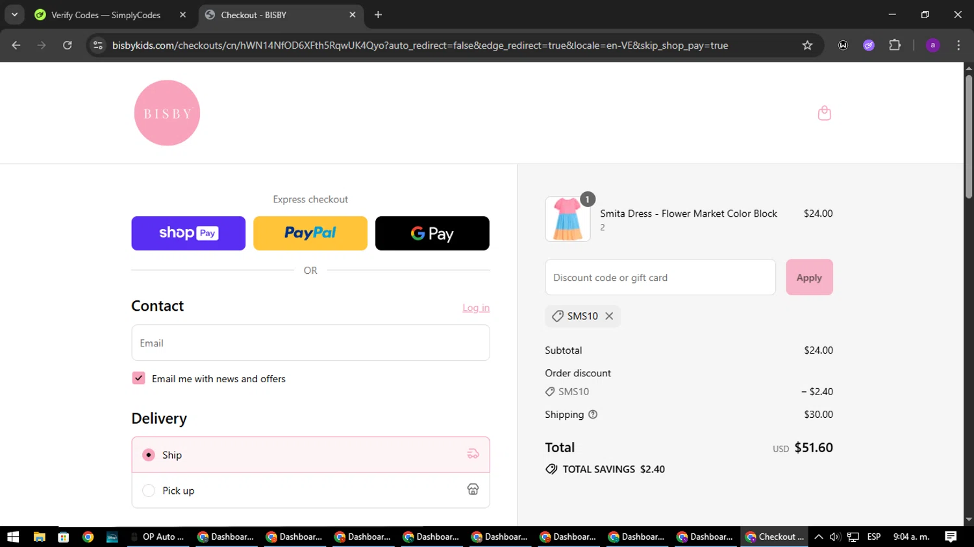The image size is (974, 547).
Task: Remove the SMS10 discount tag
Action: point(609,316)
